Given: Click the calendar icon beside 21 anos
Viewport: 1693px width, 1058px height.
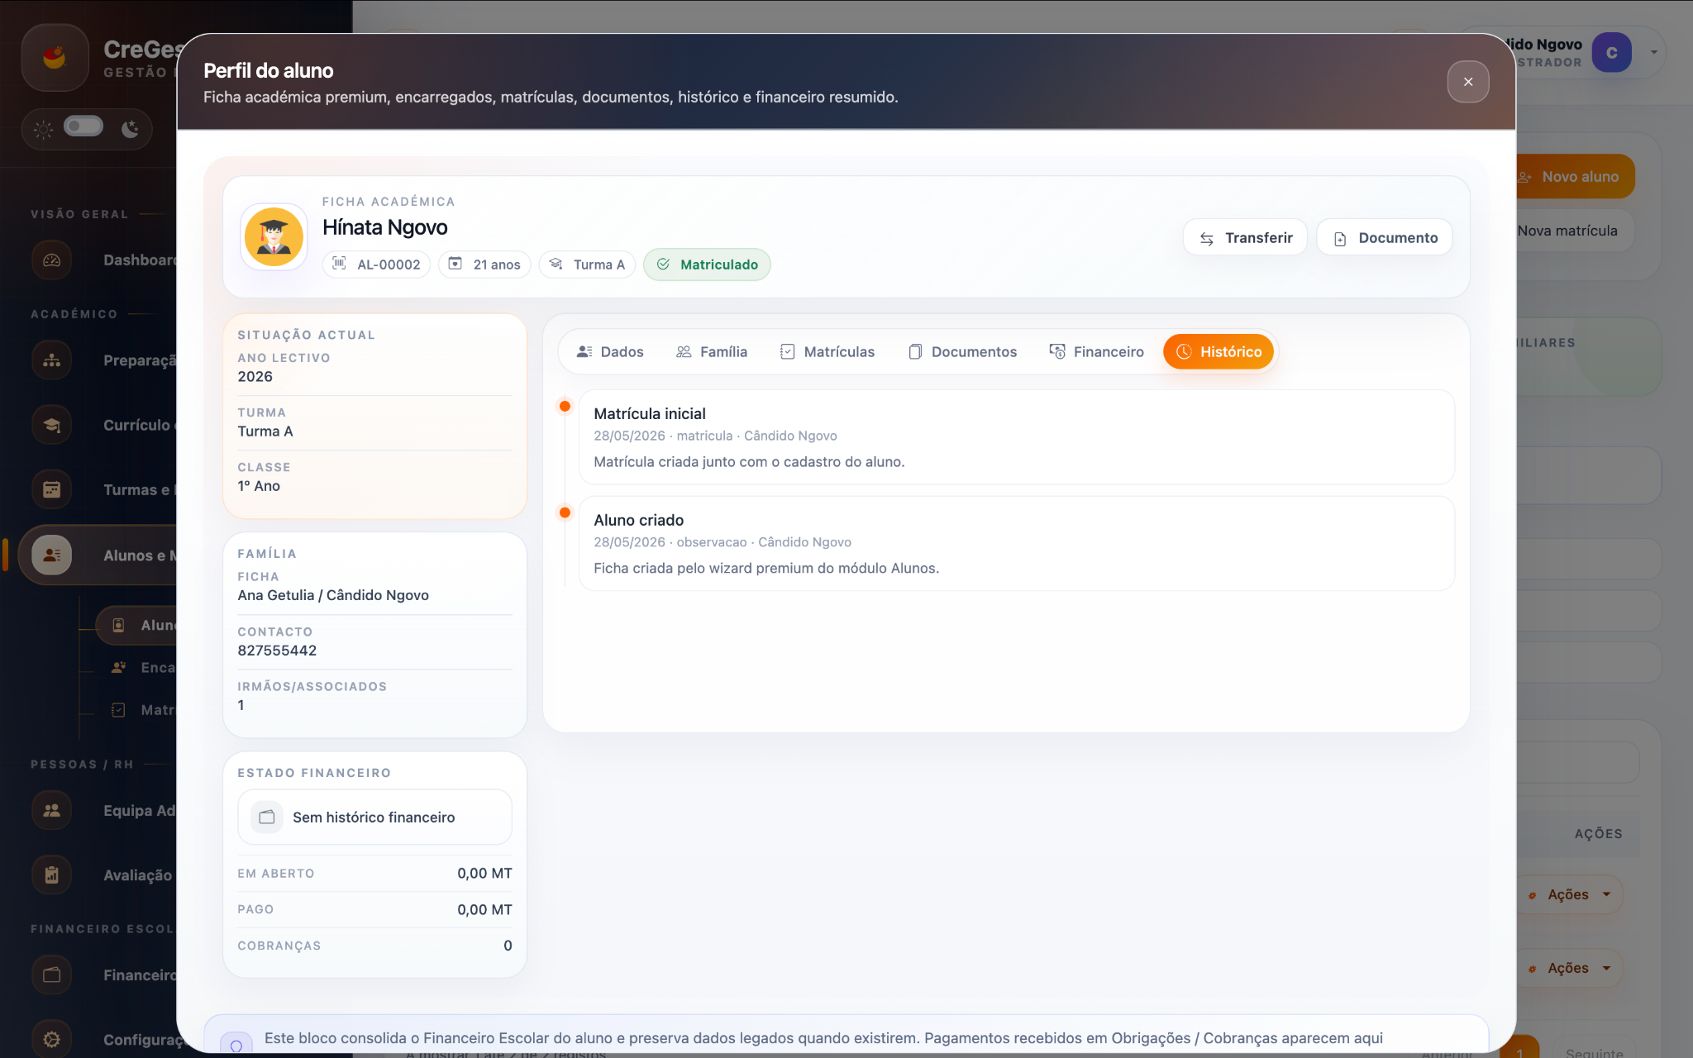Looking at the screenshot, I should [455, 264].
